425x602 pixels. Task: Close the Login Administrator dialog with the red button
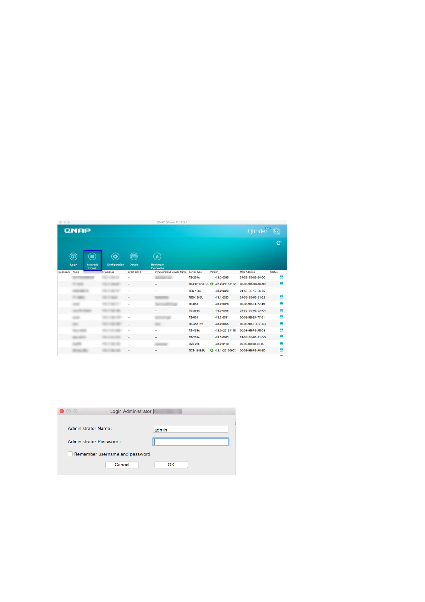[62, 411]
